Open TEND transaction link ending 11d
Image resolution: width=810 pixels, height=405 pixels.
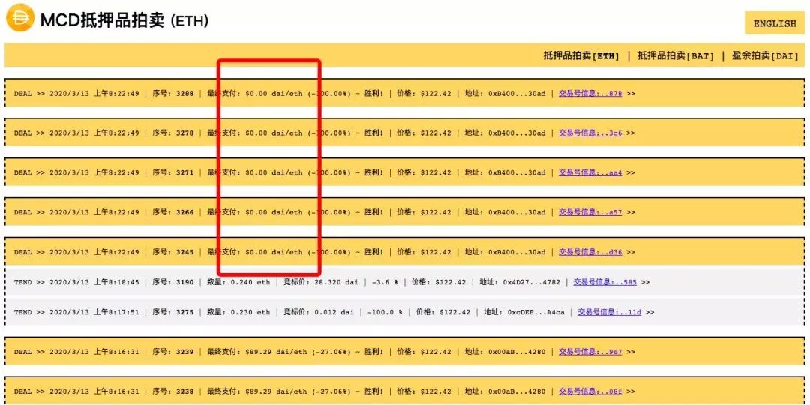pos(609,312)
